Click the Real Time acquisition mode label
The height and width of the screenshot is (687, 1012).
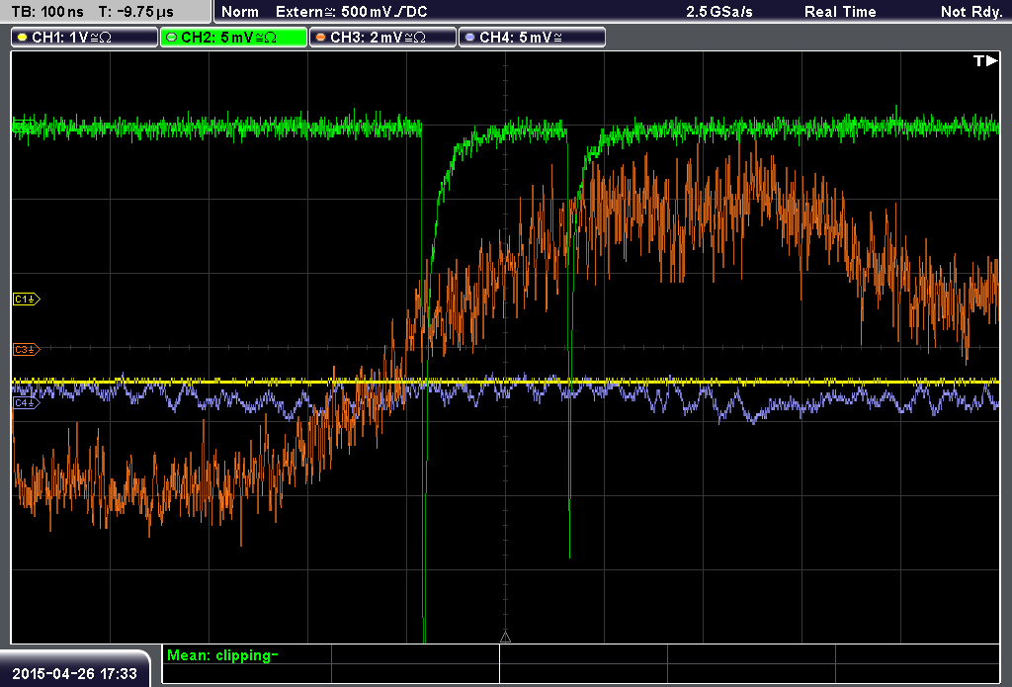pos(840,12)
